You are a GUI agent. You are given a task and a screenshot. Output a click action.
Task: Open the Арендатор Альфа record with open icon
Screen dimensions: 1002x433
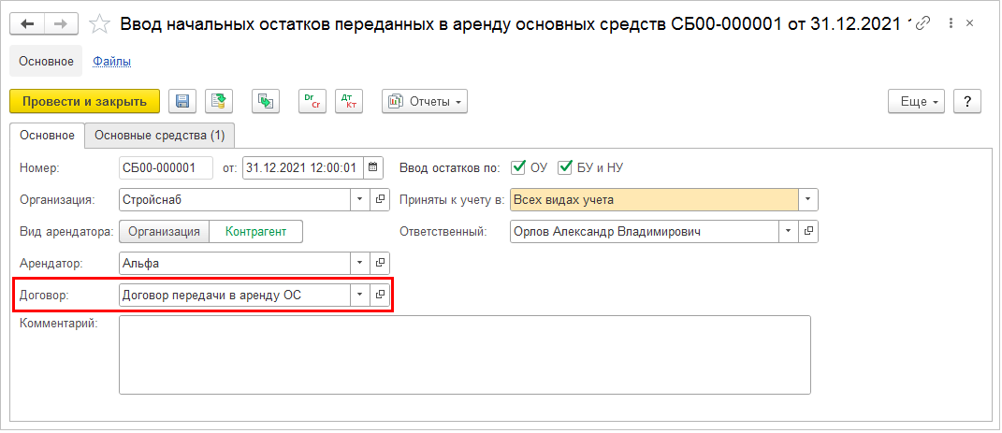(381, 264)
